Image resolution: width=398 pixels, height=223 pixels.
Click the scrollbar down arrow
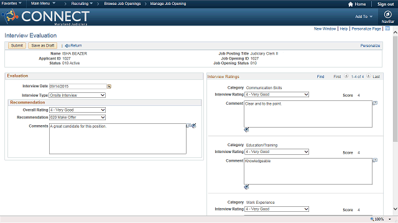coord(396,209)
